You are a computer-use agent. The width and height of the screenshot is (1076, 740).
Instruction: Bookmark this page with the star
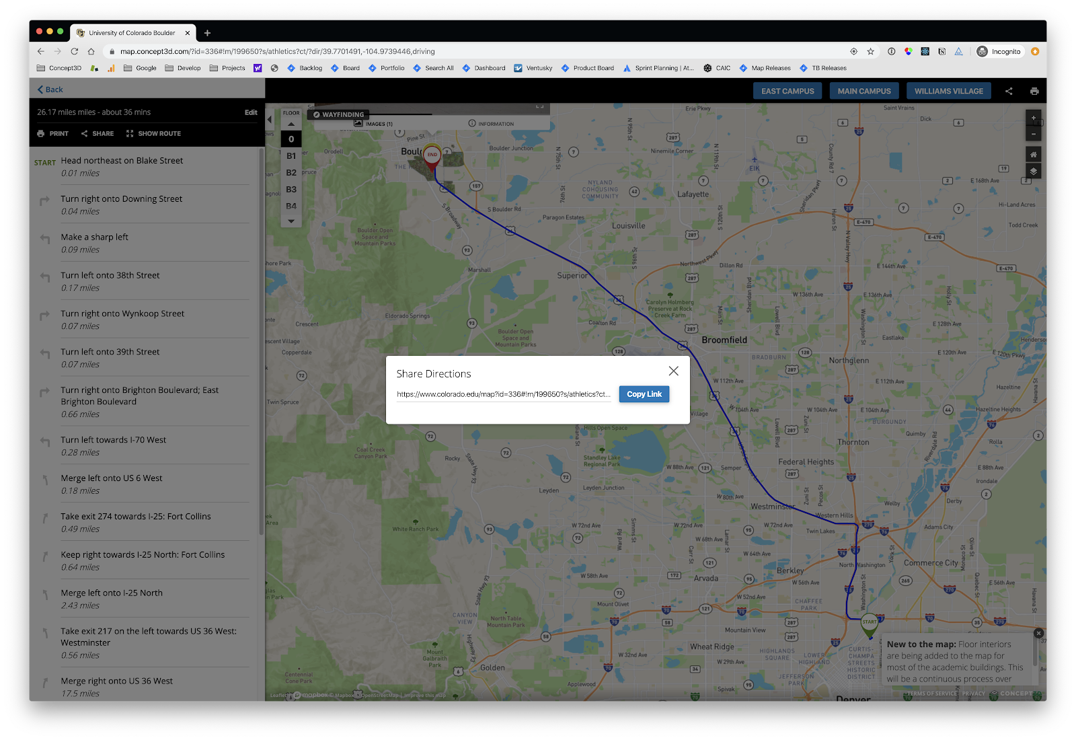tap(871, 51)
